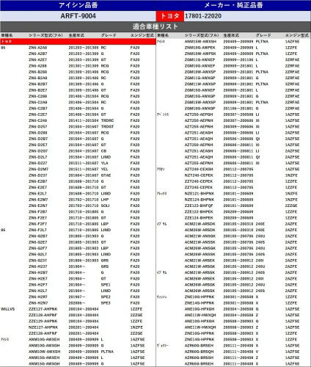311x367 pixels.
Task: Click the genuine part number 17801-22020
Action: (203, 16)
